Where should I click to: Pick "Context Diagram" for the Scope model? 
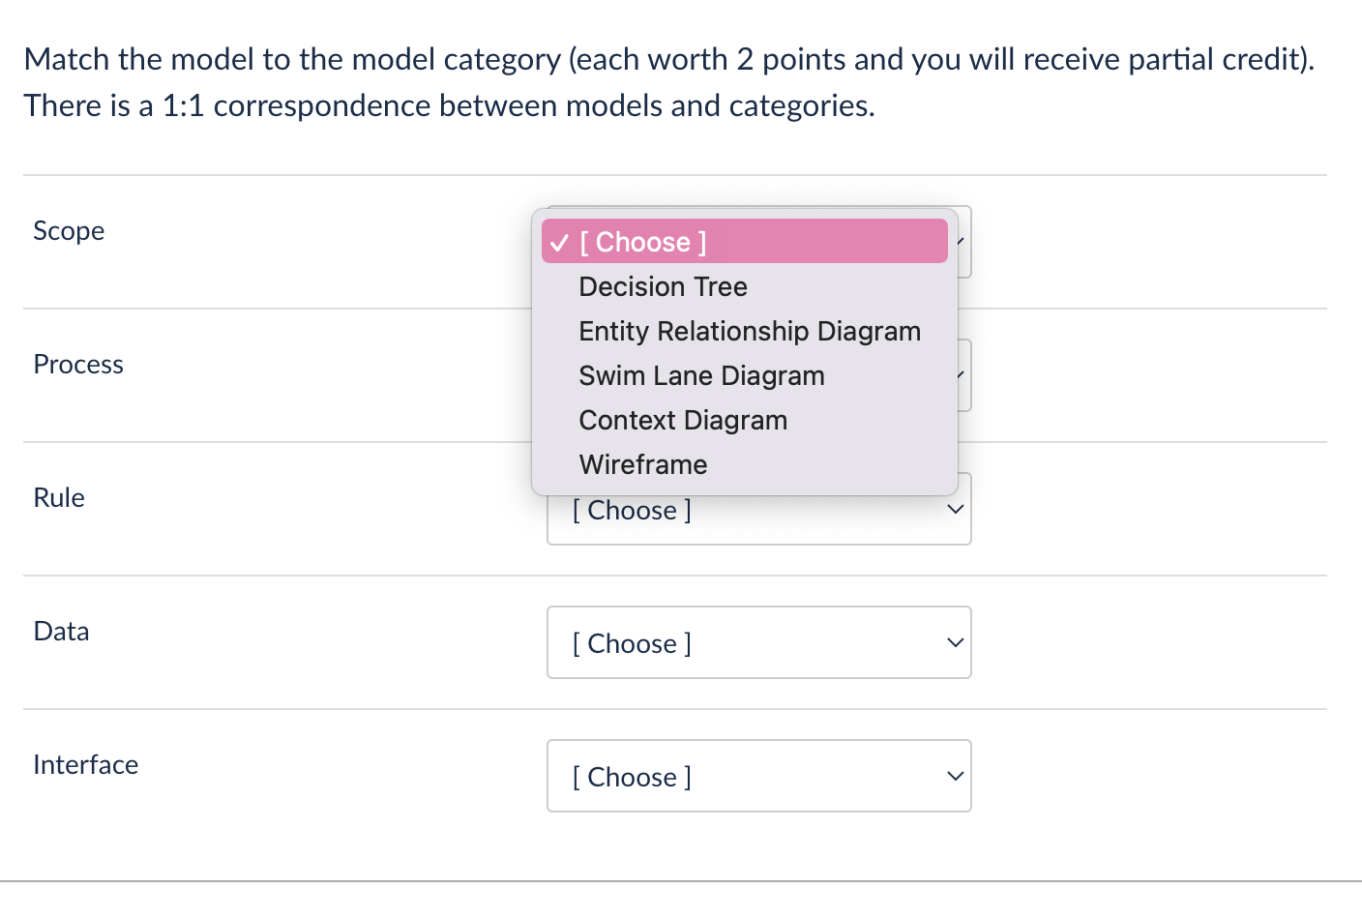click(x=683, y=420)
